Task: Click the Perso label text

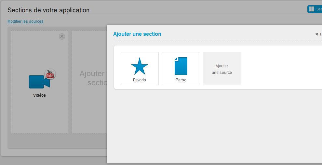Action: (x=181, y=80)
